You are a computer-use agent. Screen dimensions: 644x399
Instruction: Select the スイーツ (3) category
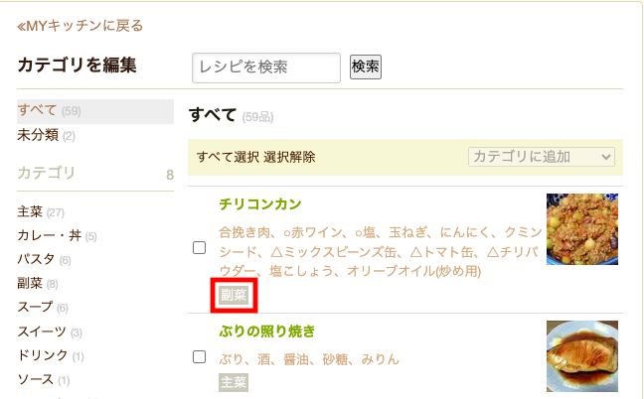tap(50, 332)
